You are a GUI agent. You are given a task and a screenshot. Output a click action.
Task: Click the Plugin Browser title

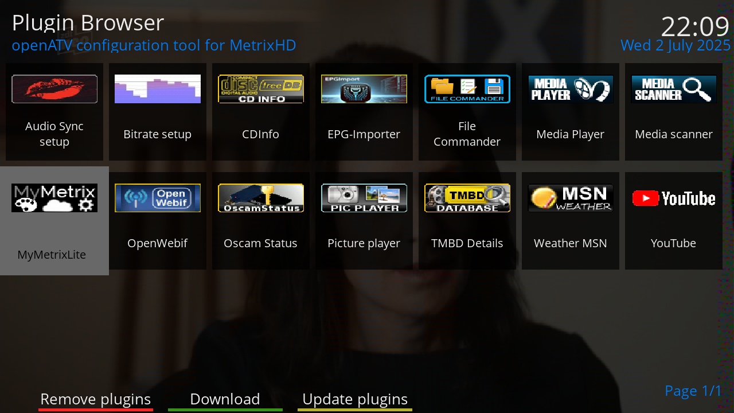tap(88, 23)
